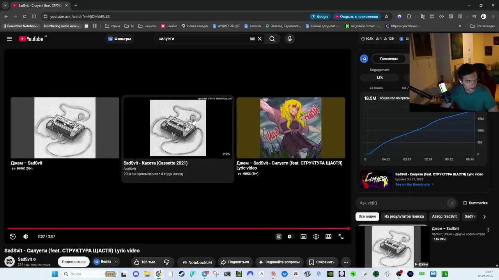Replay the video from the start
Image resolution: width=499 pixels, height=280 pixels.
click(x=12, y=236)
